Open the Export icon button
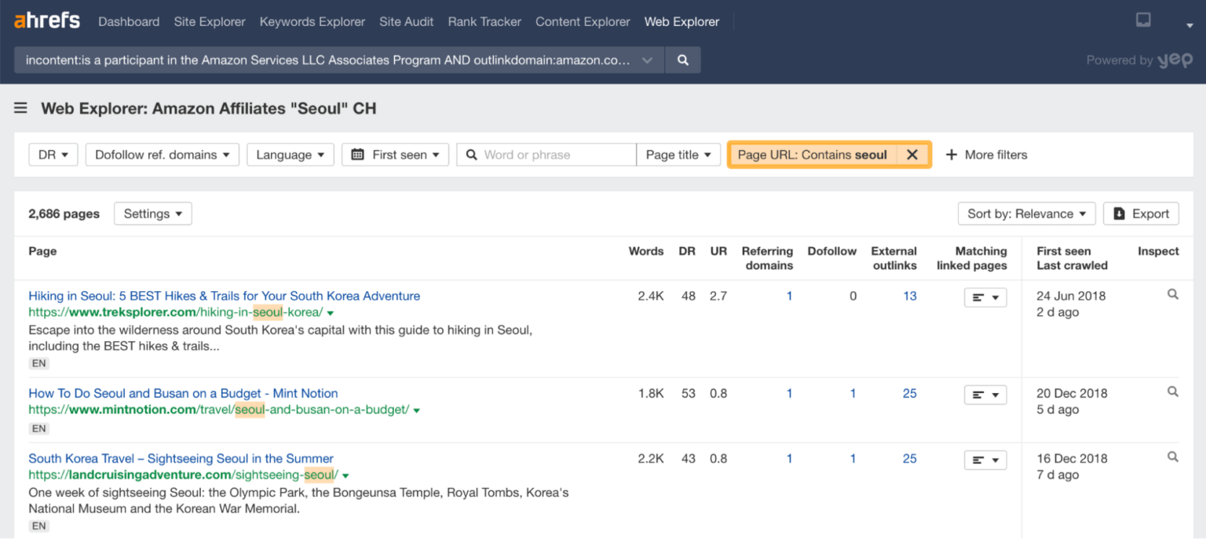Screen dimensions: 1206x539 click(1119, 213)
